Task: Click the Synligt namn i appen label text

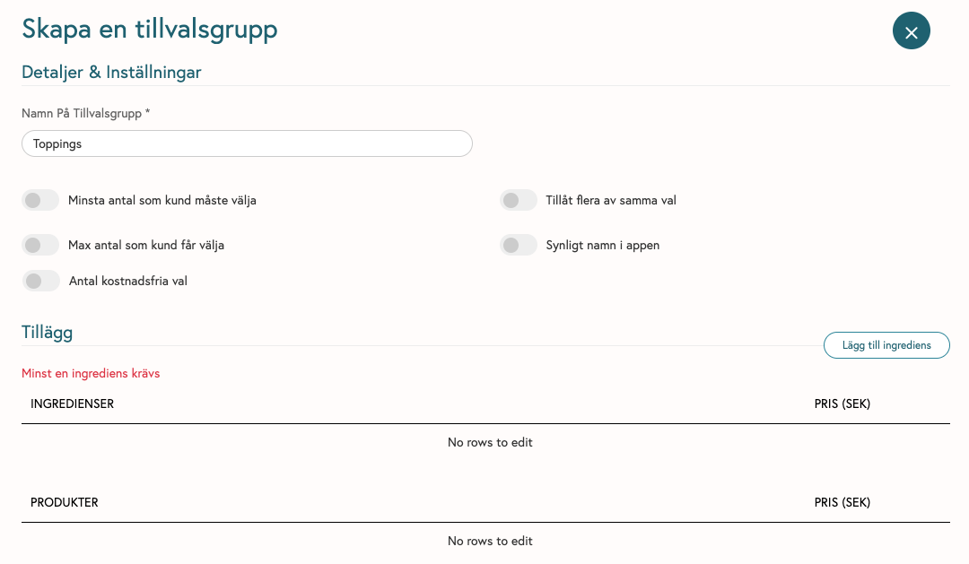Action: click(603, 246)
